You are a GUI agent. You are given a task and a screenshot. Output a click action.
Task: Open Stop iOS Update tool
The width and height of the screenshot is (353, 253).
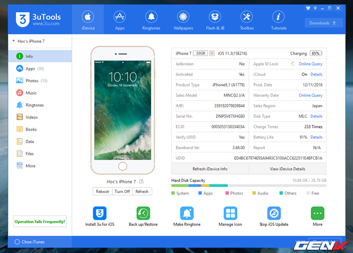click(274, 213)
